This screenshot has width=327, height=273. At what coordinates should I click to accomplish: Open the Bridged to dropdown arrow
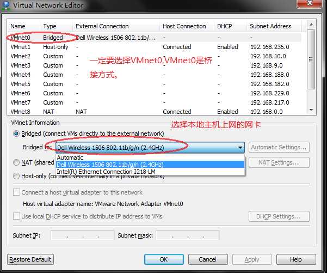click(x=240, y=148)
